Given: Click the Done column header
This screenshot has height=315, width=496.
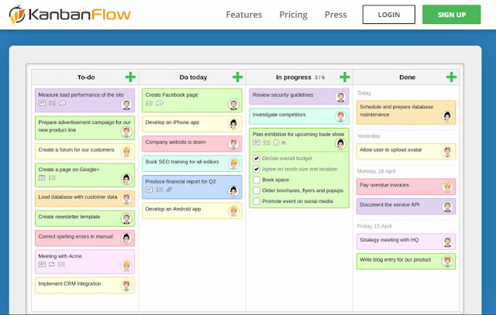Looking at the screenshot, I should click(x=407, y=77).
